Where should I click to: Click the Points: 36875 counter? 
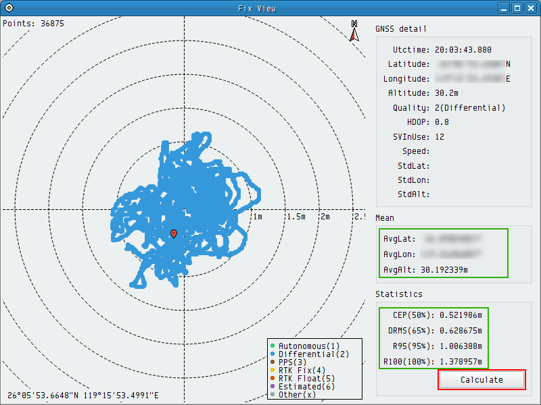click(x=33, y=24)
